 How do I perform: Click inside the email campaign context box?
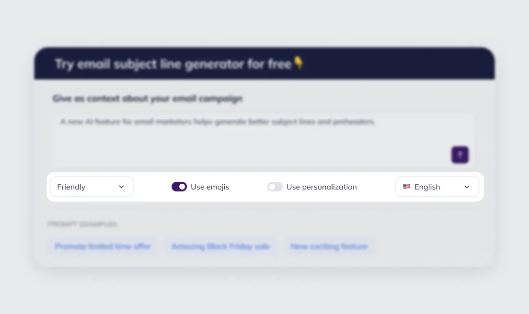point(249,144)
